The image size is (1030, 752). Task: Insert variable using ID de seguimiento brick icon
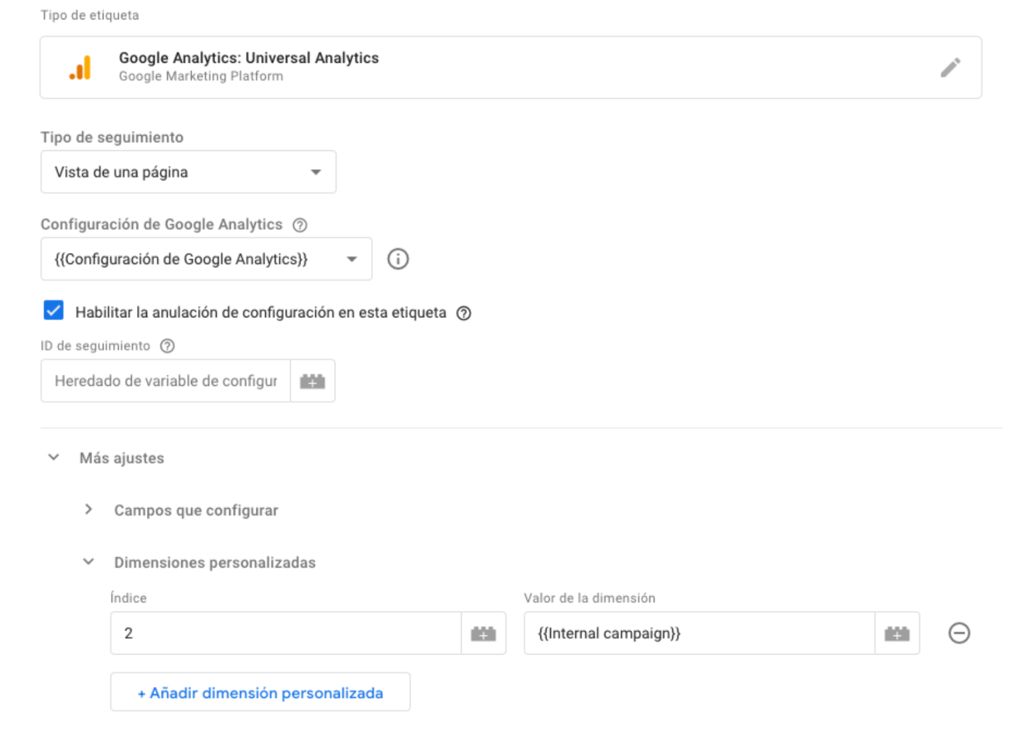tap(313, 381)
